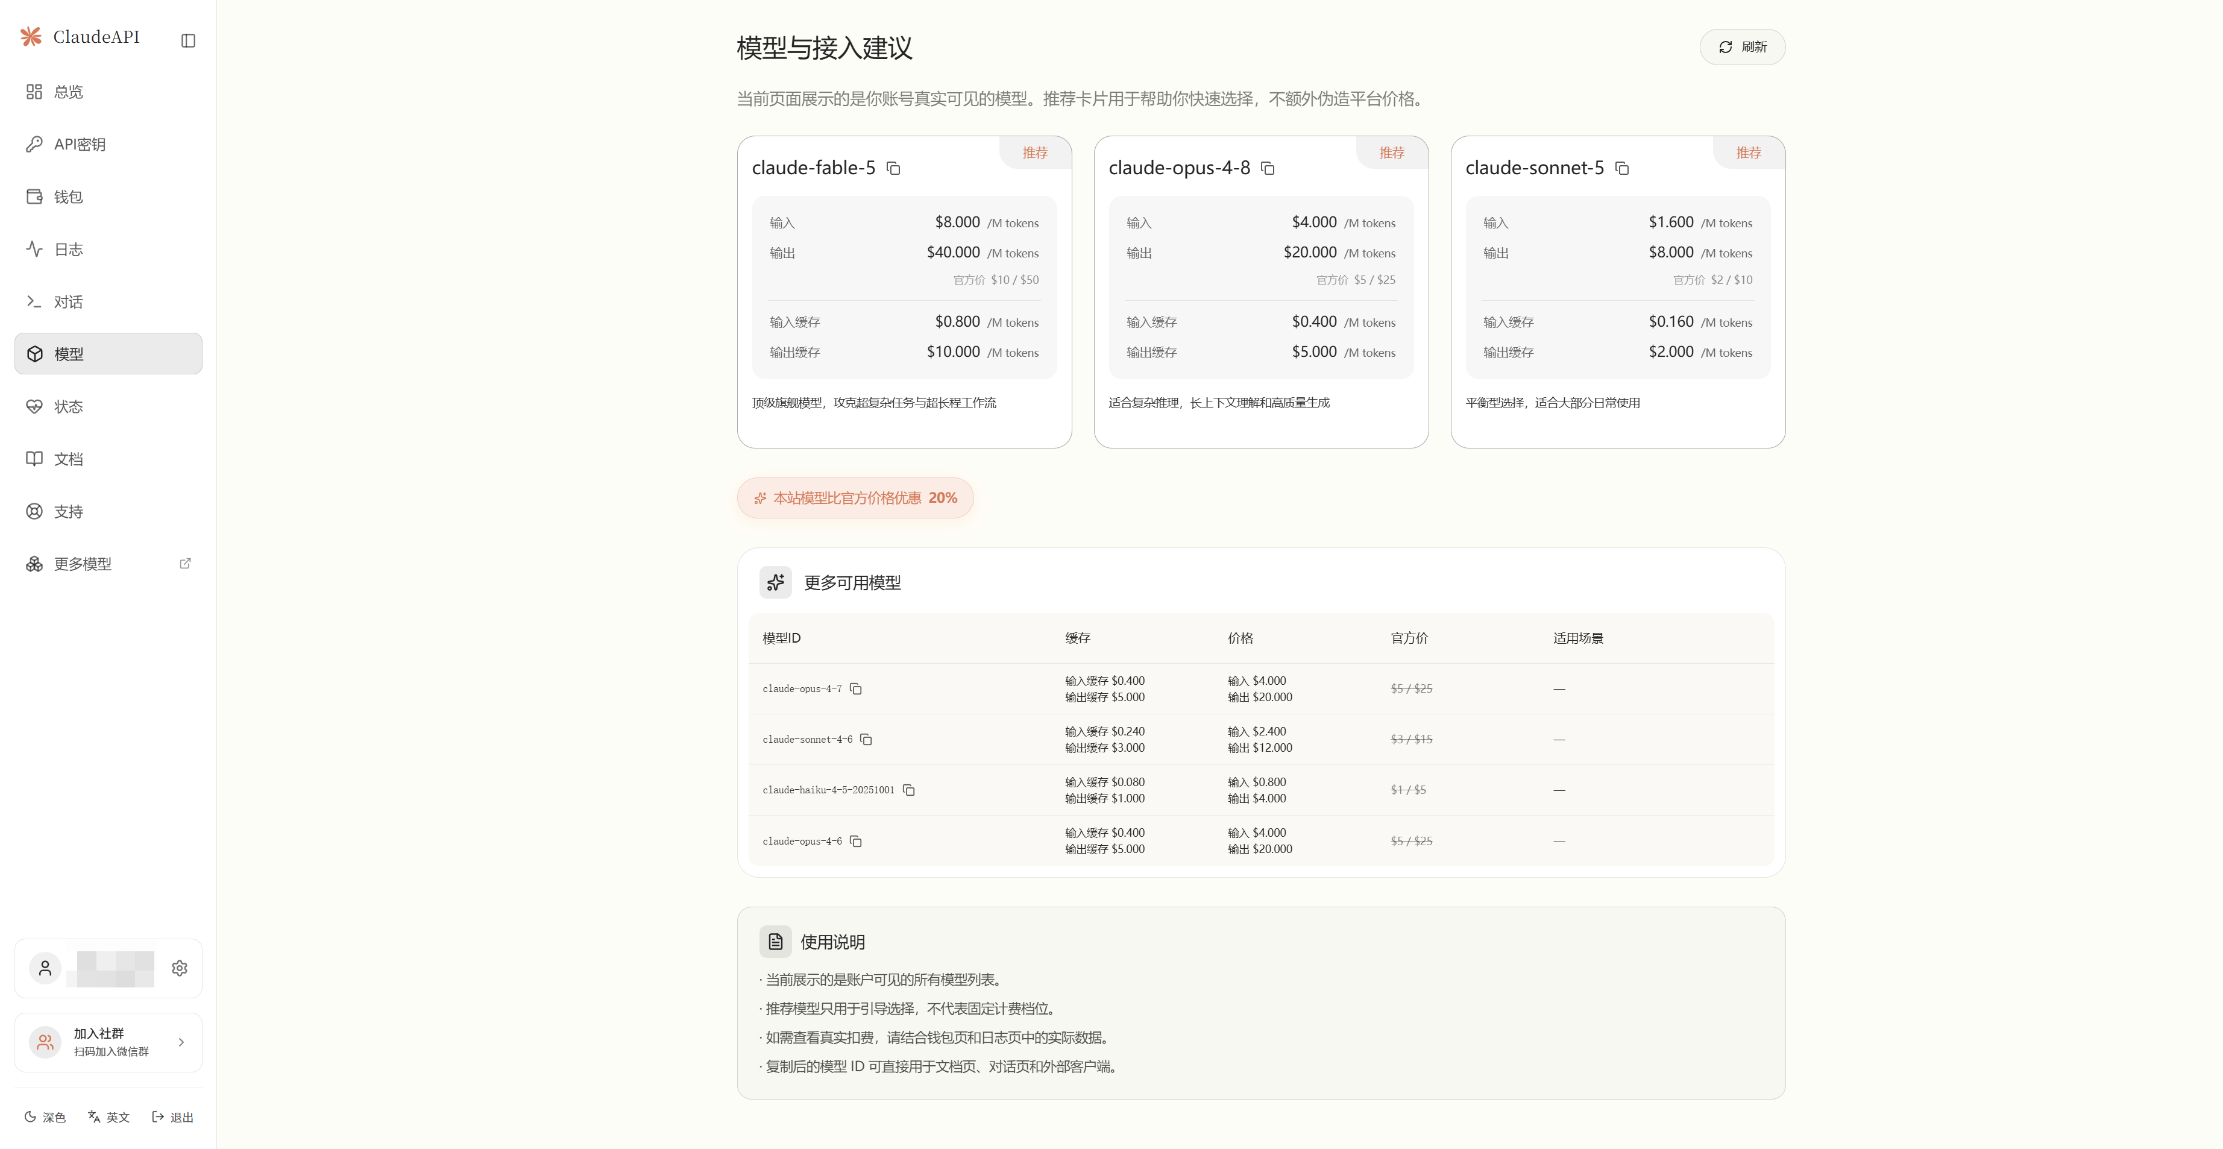2223x1149 pixels.
Task: Click the 输入 $2.400 price for claude-sonnet-4-6
Action: pyautogui.click(x=1257, y=732)
